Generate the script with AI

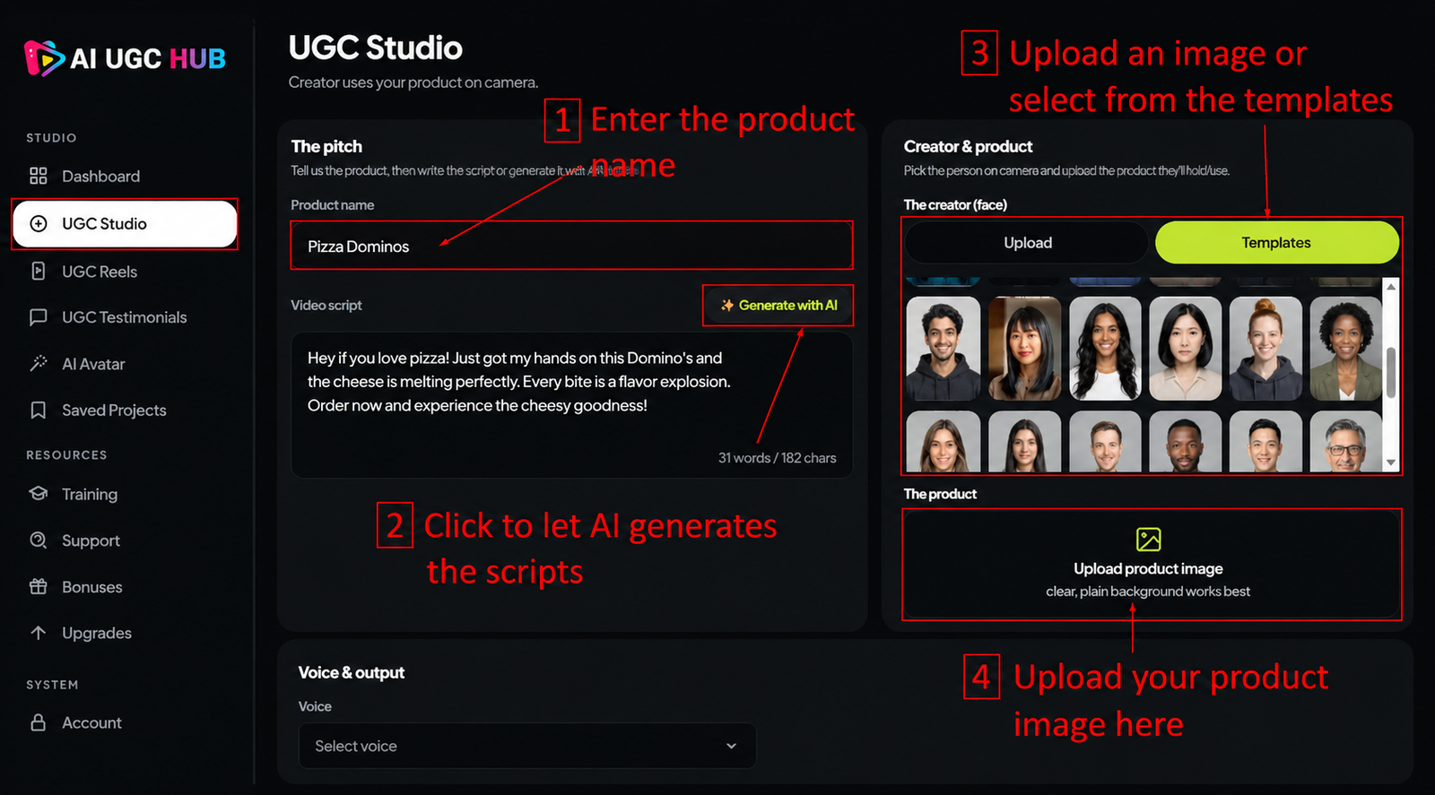pos(778,305)
